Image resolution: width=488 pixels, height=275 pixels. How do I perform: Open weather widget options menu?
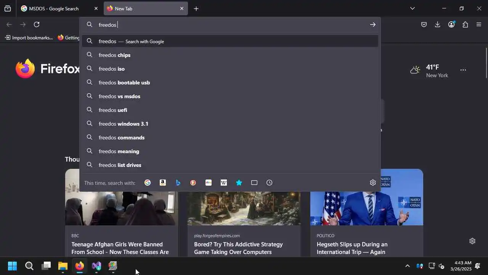tap(463, 70)
